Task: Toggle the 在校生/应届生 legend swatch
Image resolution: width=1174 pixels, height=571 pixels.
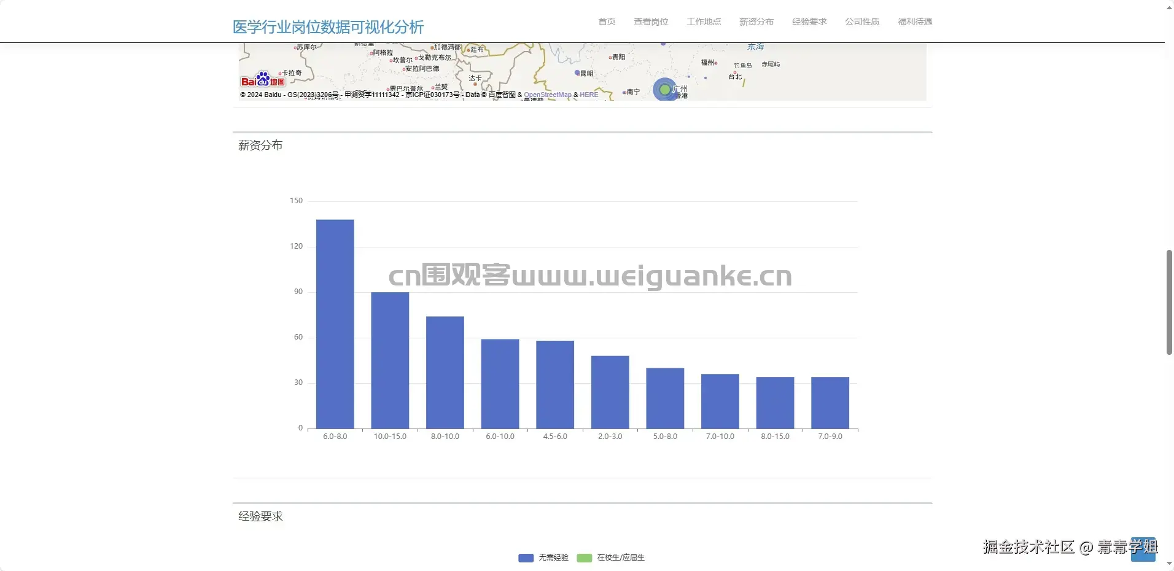Action: pos(584,557)
